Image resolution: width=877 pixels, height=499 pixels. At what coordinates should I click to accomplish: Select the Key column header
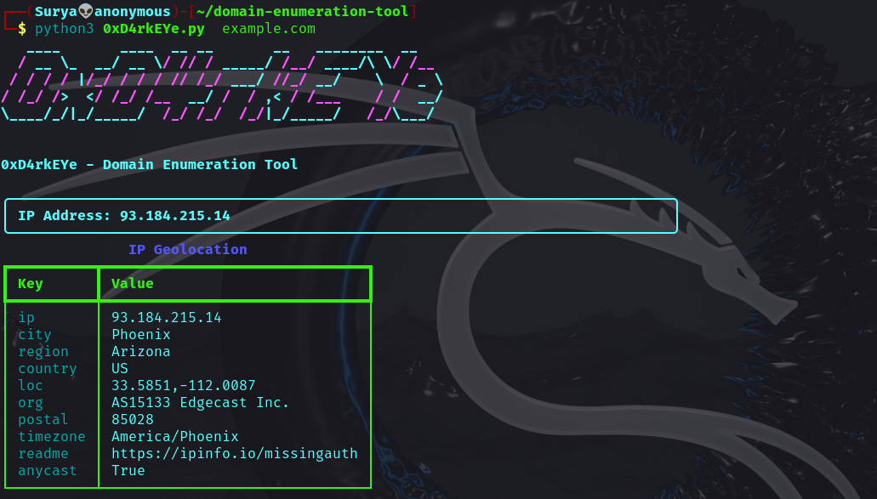pos(31,283)
